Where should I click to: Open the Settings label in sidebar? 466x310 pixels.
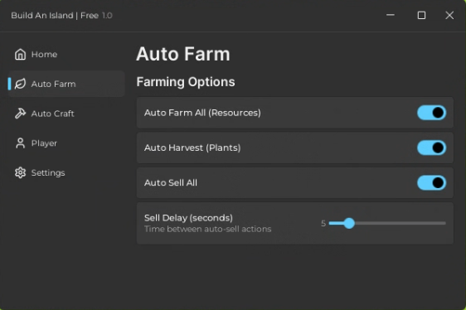[x=48, y=172]
